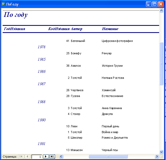Click the ГодИздания column header
166x160 pixels.
click(14, 29)
